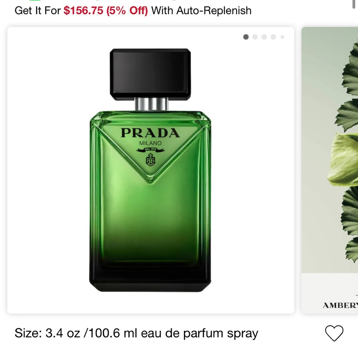Select the second carousel dot to change slides

point(255,37)
